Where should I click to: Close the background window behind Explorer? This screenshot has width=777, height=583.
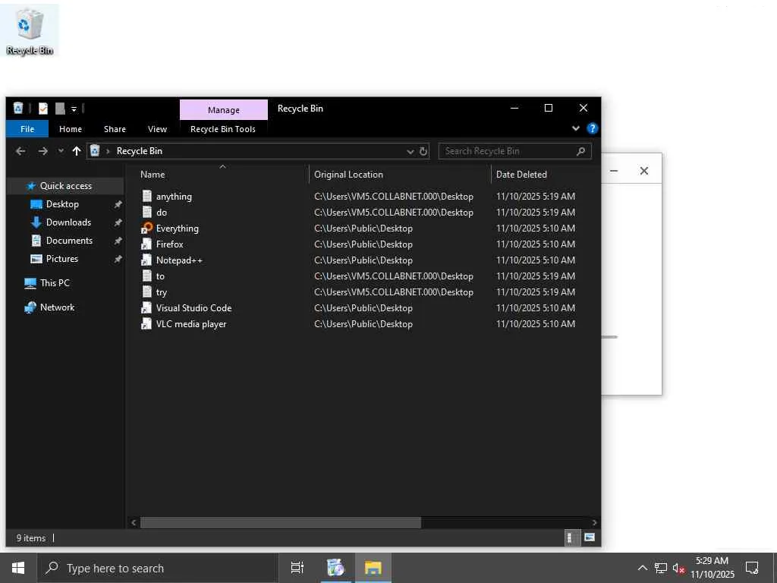point(643,171)
